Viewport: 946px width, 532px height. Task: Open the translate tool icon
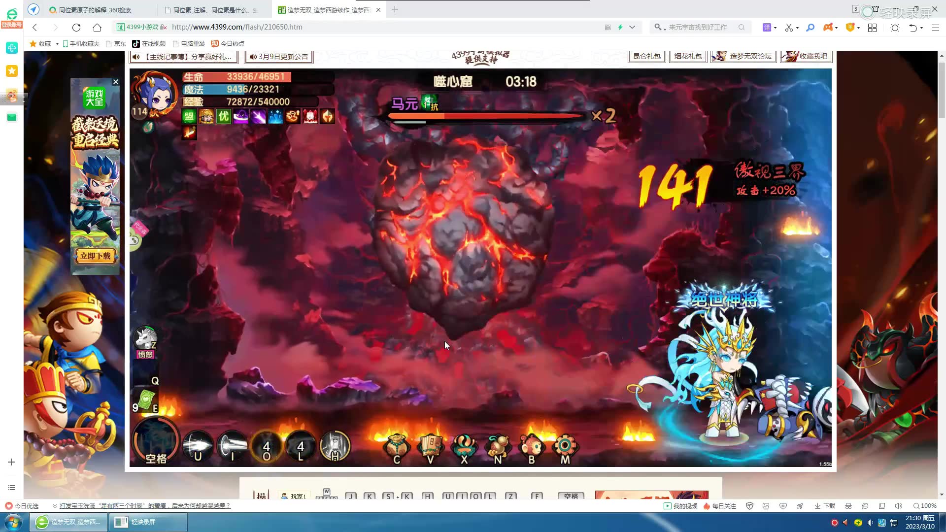(767, 27)
